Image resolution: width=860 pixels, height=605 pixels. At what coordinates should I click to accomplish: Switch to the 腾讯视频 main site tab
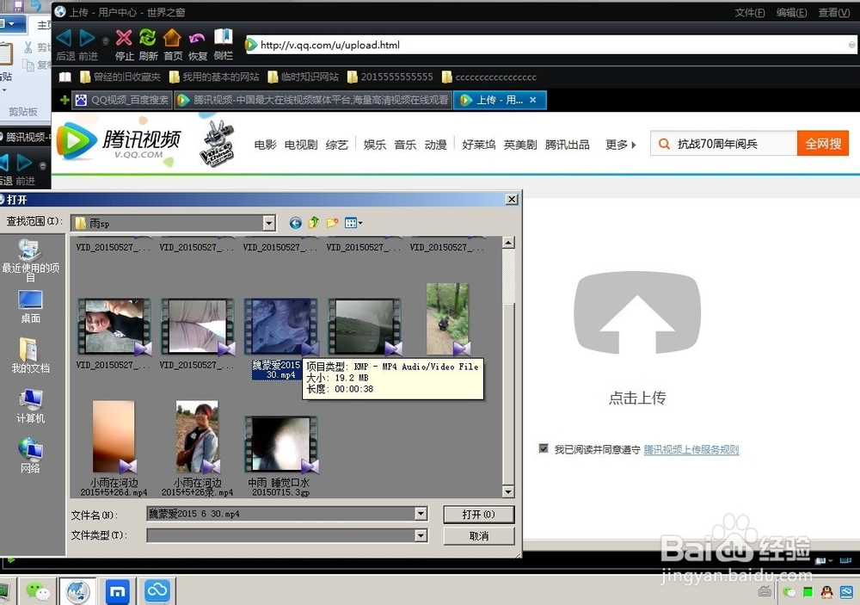click(x=313, y=100)
